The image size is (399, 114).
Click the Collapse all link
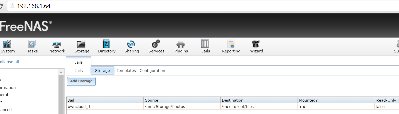point(9,62)
